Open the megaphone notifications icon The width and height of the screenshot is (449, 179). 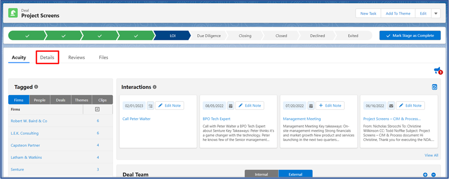[438, 71]
